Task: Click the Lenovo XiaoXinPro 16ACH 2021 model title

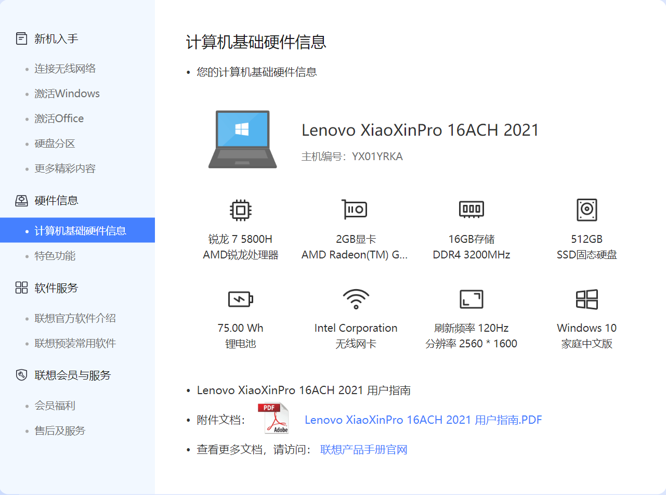Action: click(420, 130)
